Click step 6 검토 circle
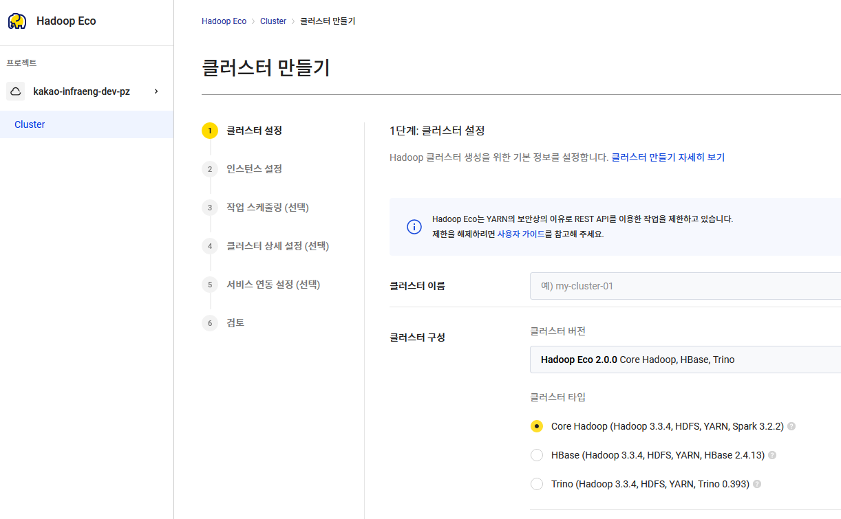 coord(210,322)
